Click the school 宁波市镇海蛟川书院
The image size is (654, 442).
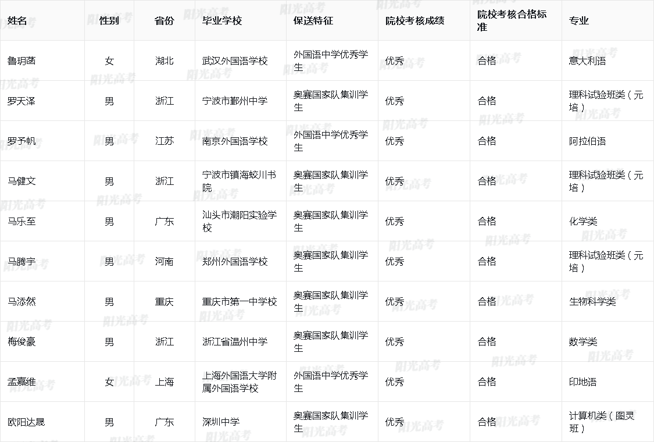tap(240, 181)
